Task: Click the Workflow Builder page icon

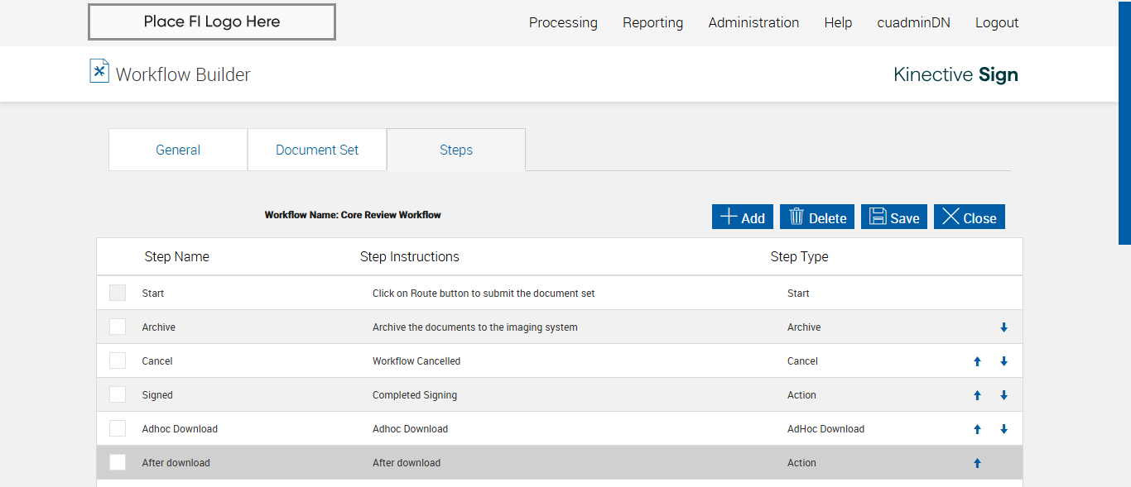Action: pyautogui.click(x=99, y=71)
